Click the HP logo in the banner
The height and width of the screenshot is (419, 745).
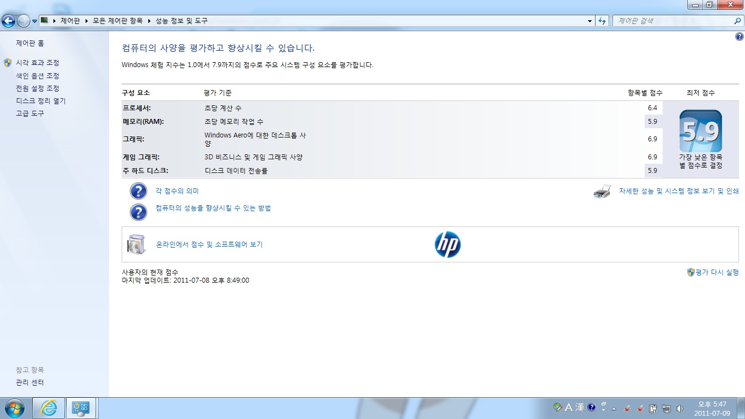(x=447, y=244)
